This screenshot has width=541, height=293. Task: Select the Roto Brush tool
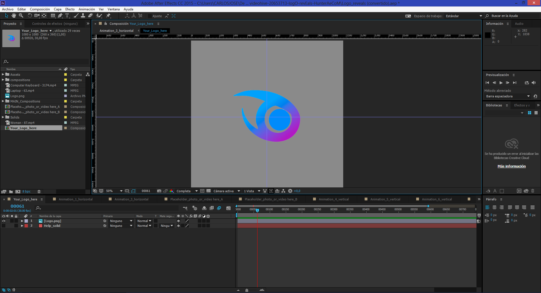(x=99, y=16)
